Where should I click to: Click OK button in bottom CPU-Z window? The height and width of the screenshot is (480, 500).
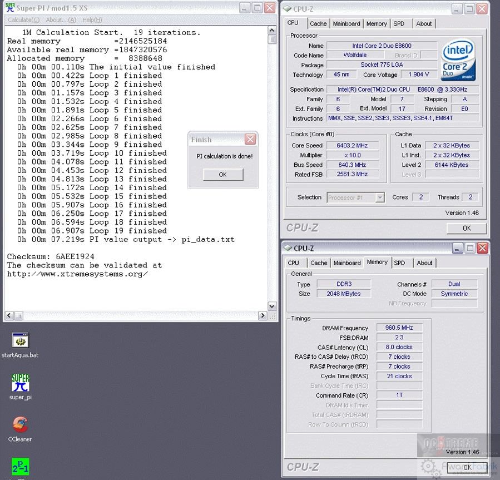[467, 467]
